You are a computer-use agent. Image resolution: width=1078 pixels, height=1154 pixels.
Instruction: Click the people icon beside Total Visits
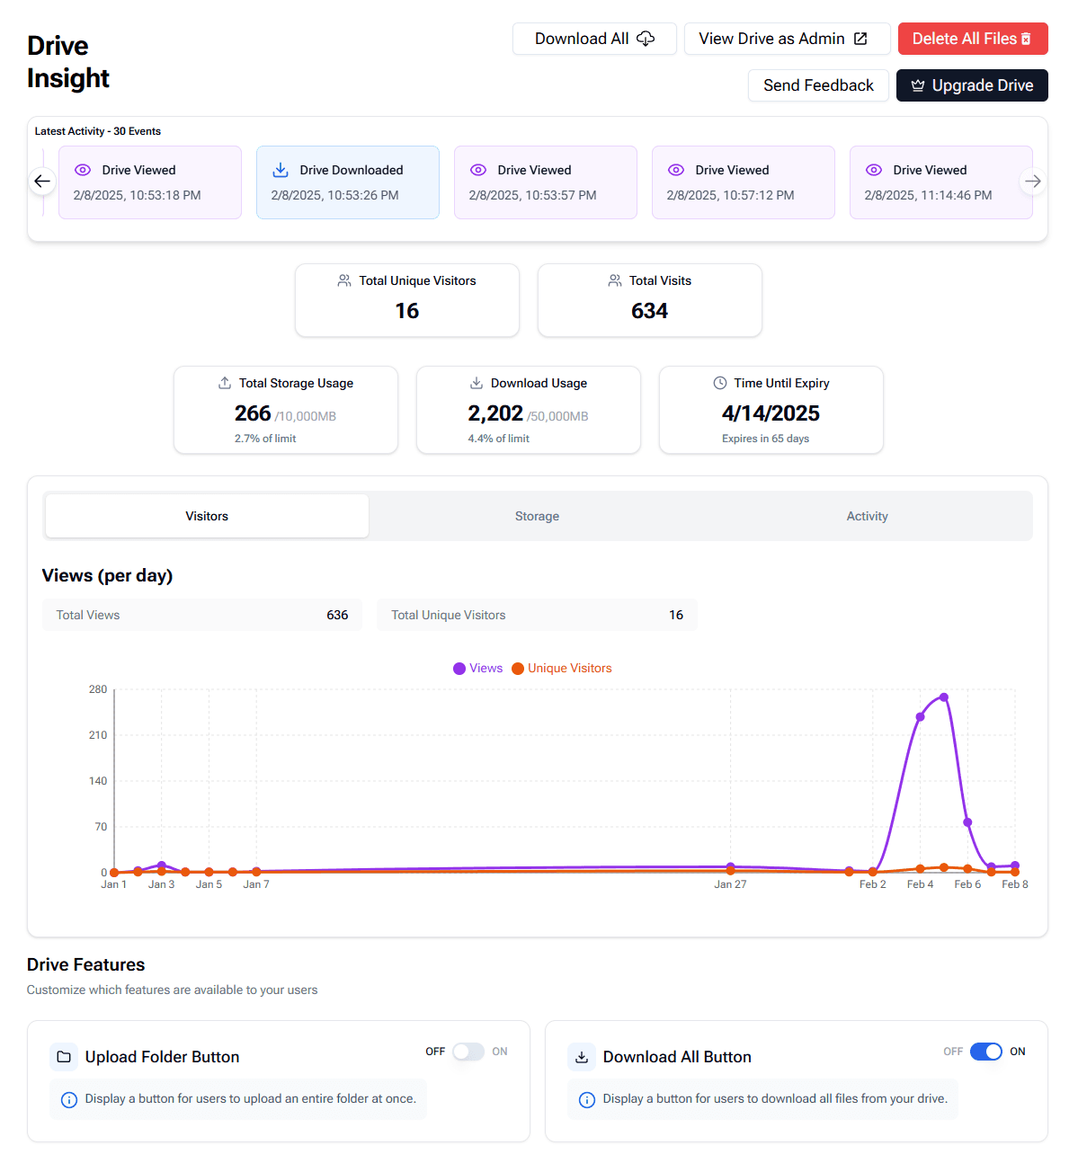615,280
